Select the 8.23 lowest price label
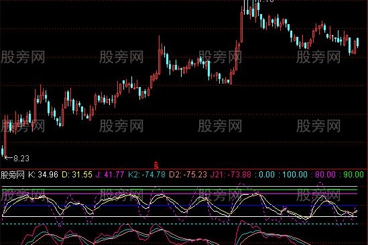 point(21,159)
